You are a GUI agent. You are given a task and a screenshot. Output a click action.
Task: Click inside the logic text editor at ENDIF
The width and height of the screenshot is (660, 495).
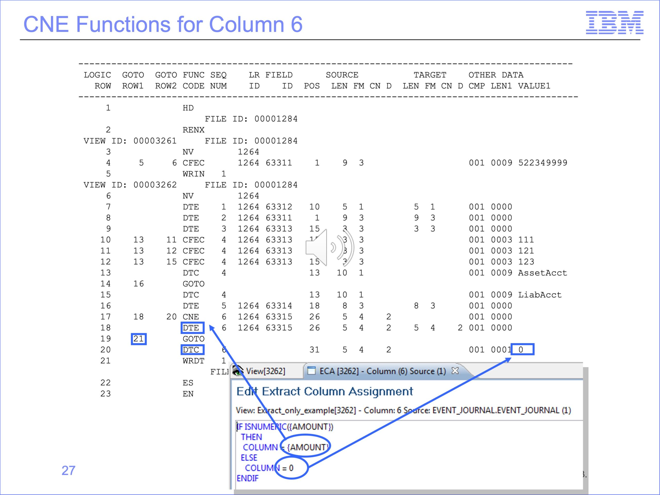(248, 478)
